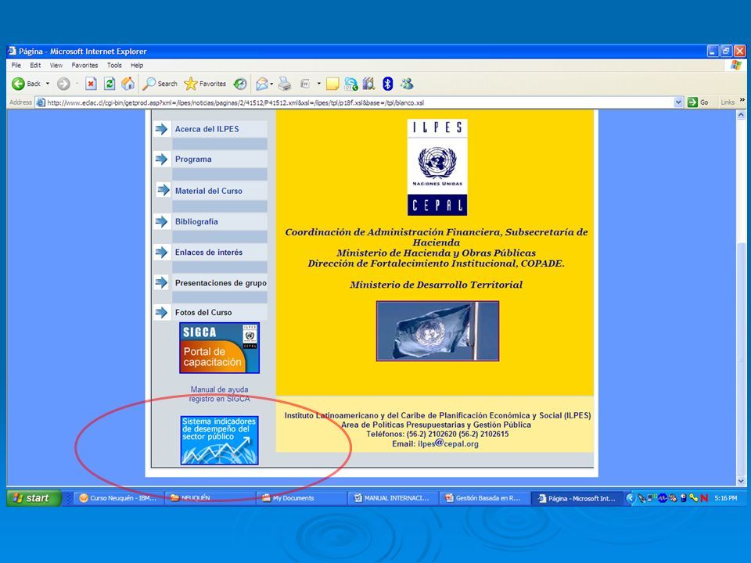Open the File menu
751x563 pixels.
pyautogui.click(x=16, y=65)
